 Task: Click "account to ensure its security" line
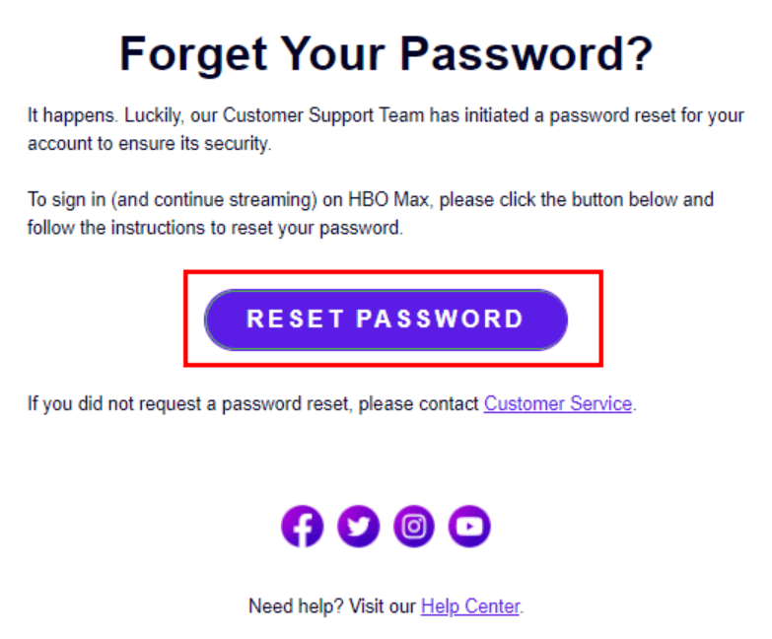pos(148,144)
